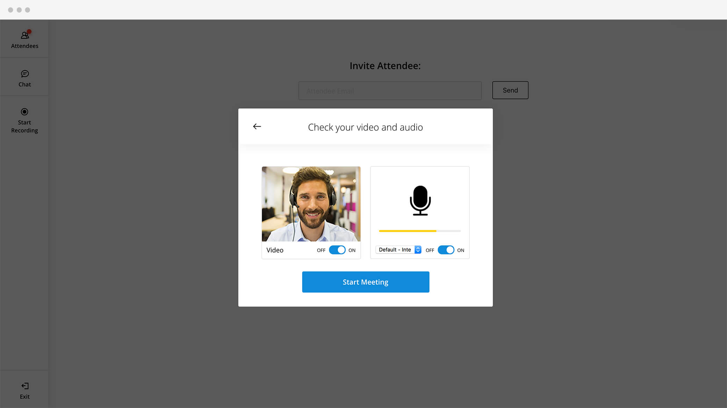Screen dimensions: 727x408
Task: Click the ON label beside audio toggle
Action: 461,250
